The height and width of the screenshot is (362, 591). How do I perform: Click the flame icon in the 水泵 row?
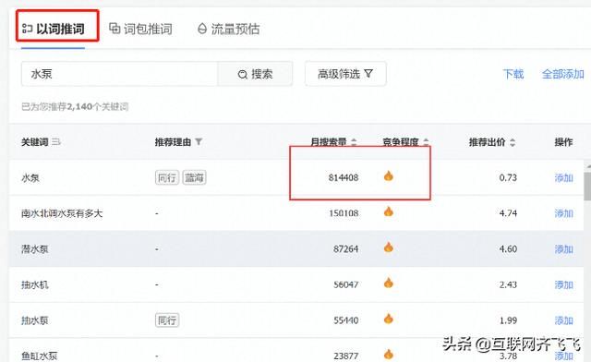coord(389,175)
